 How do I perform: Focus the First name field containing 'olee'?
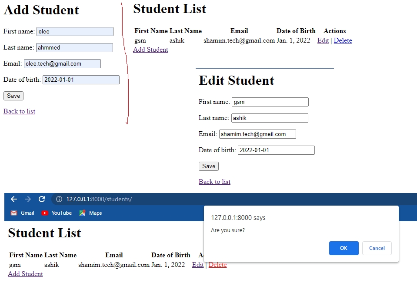(75, 32)
